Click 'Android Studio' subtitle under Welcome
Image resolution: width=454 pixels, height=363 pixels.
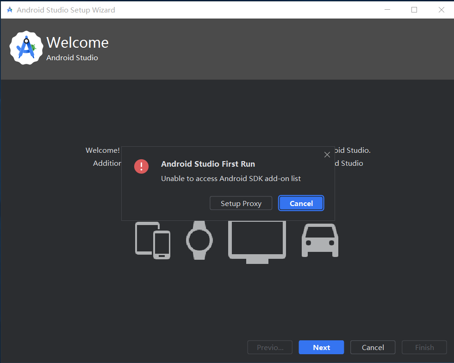coord(72,58)
